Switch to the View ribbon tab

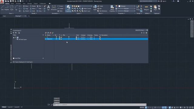[24, 4]
